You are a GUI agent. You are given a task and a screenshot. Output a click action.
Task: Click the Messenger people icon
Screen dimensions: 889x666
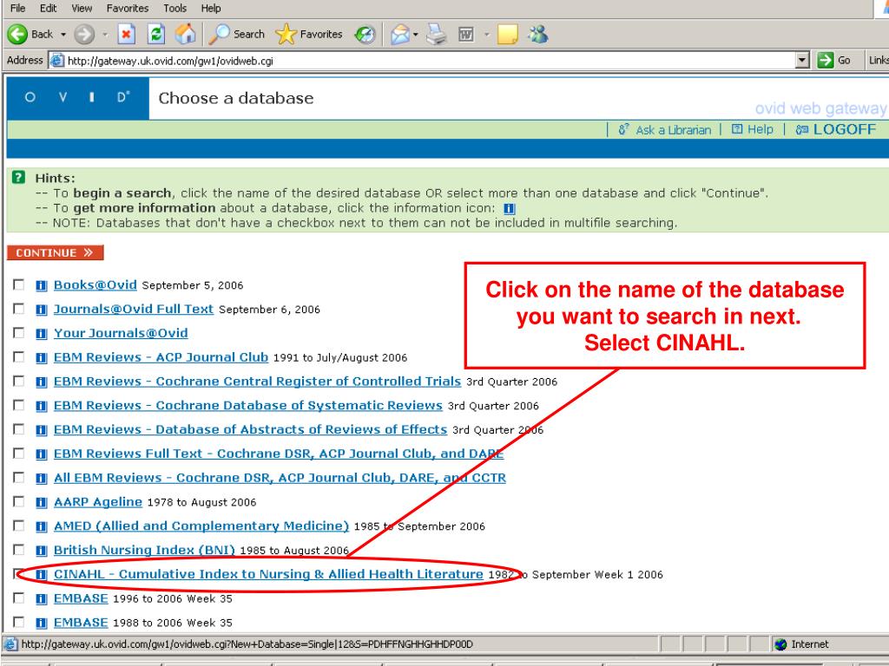point(537,35)
